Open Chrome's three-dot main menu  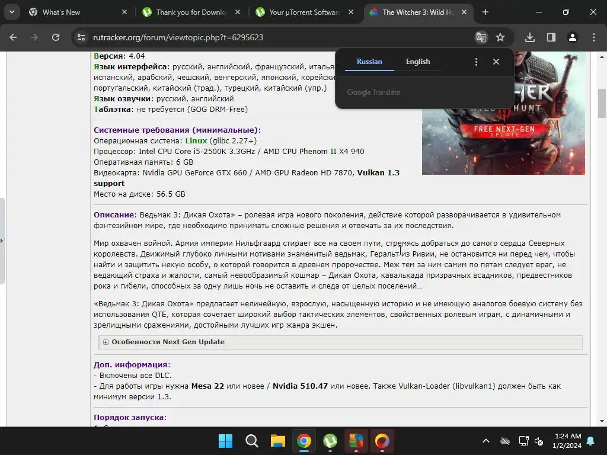point(594,37)
